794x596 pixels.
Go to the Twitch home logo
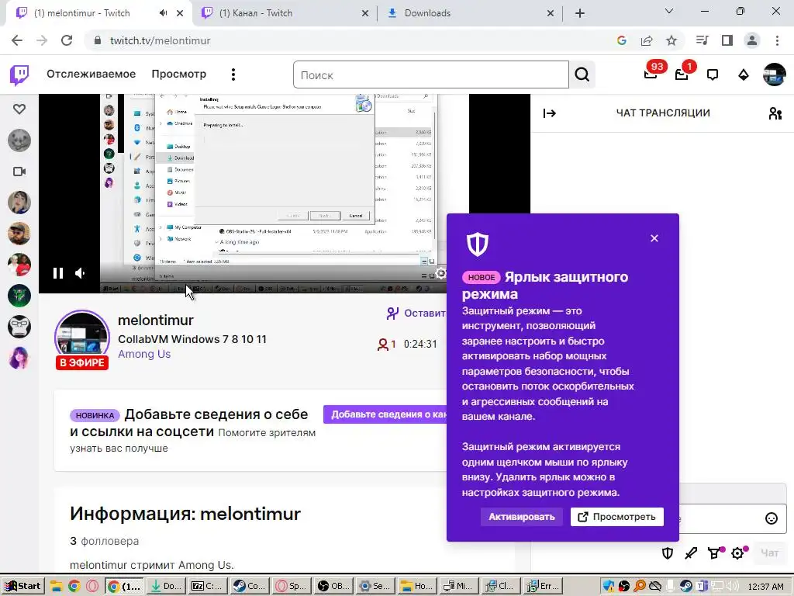tap(19, 75)
